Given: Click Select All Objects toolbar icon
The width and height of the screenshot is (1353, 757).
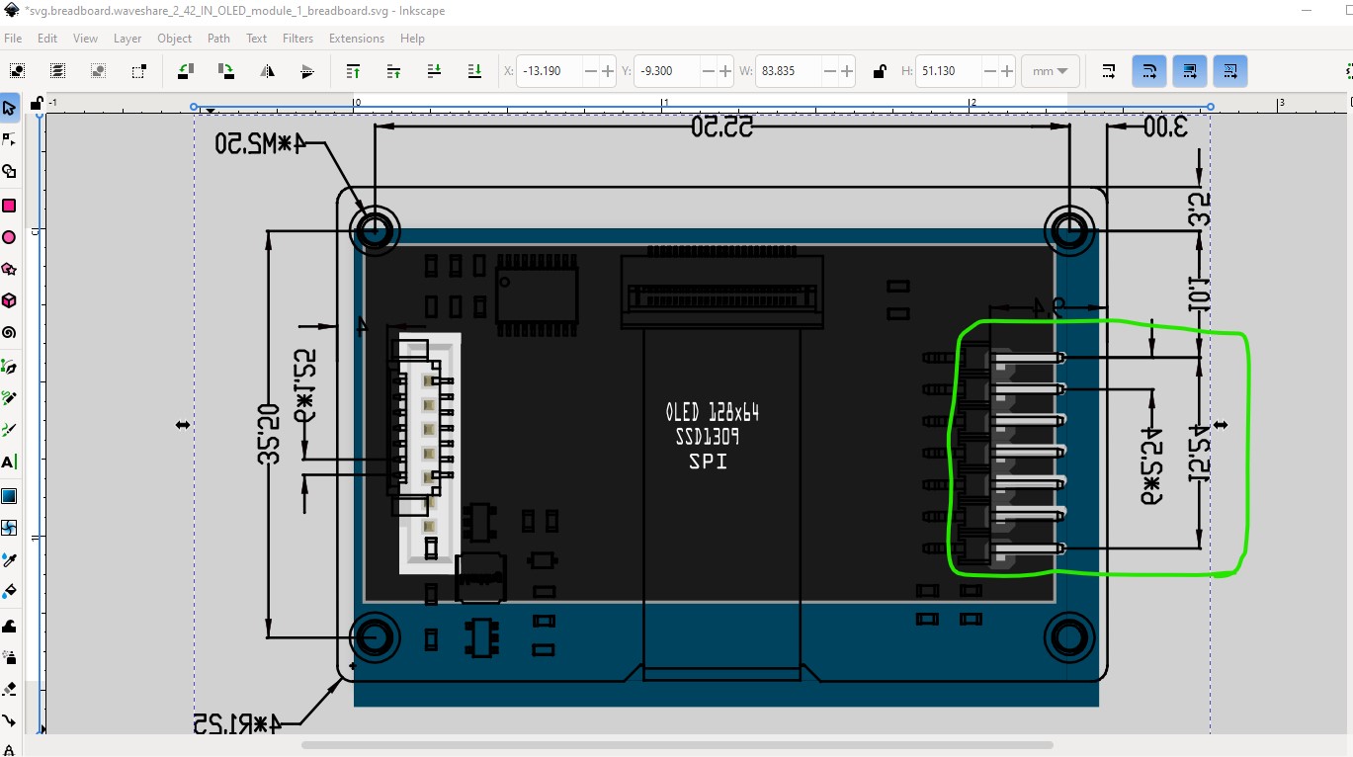Looking at the screenshot, I should (18, 71).
